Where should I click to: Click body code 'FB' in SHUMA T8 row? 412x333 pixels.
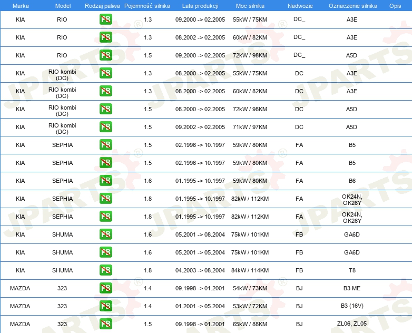[x=299, y=270]
